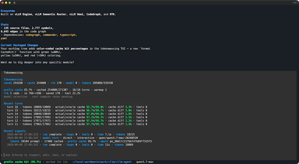Click the 'yaml' dependency name
Image resolution: width=299 pixels, height=164 pixels.
click(x=4, y=38)
